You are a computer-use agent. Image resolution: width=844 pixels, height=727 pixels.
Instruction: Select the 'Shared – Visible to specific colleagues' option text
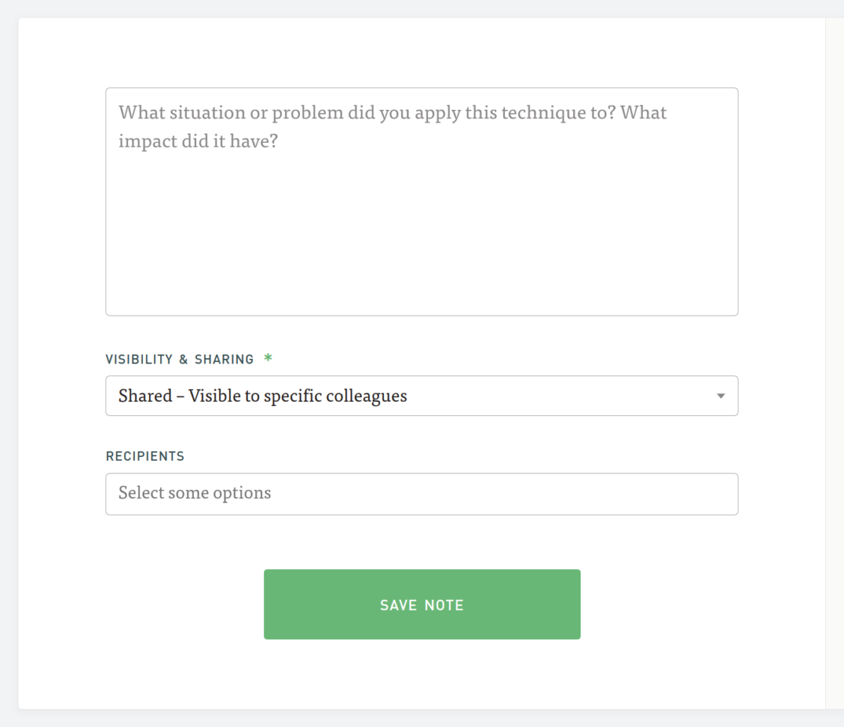click(263, 396)
